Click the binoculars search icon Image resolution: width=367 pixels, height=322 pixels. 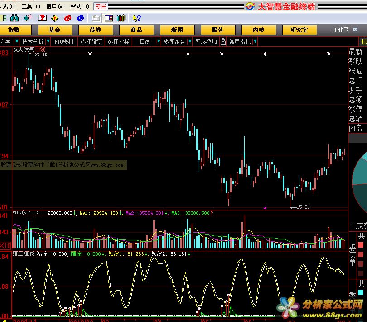14,18
